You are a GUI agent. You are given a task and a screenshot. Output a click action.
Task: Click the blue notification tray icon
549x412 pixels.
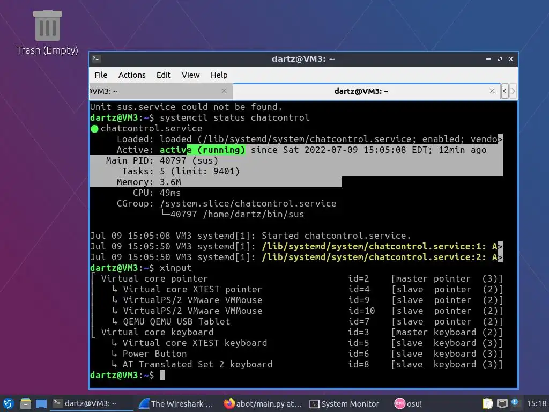point(515,402)
